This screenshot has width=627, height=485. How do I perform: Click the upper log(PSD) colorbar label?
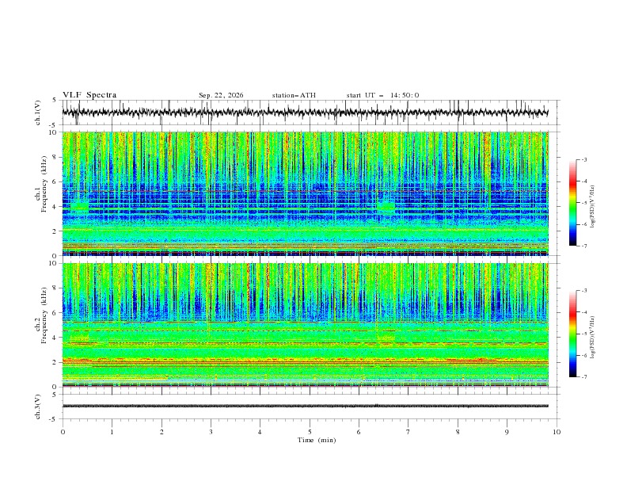pyautogui.click(x=593, y=207)
